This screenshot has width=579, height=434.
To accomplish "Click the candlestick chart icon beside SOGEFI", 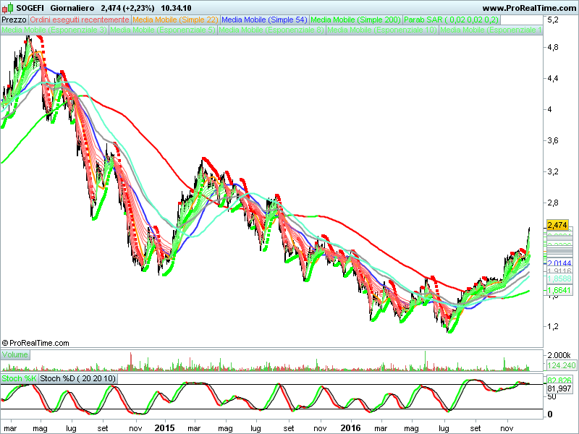I will coord(7,7).
